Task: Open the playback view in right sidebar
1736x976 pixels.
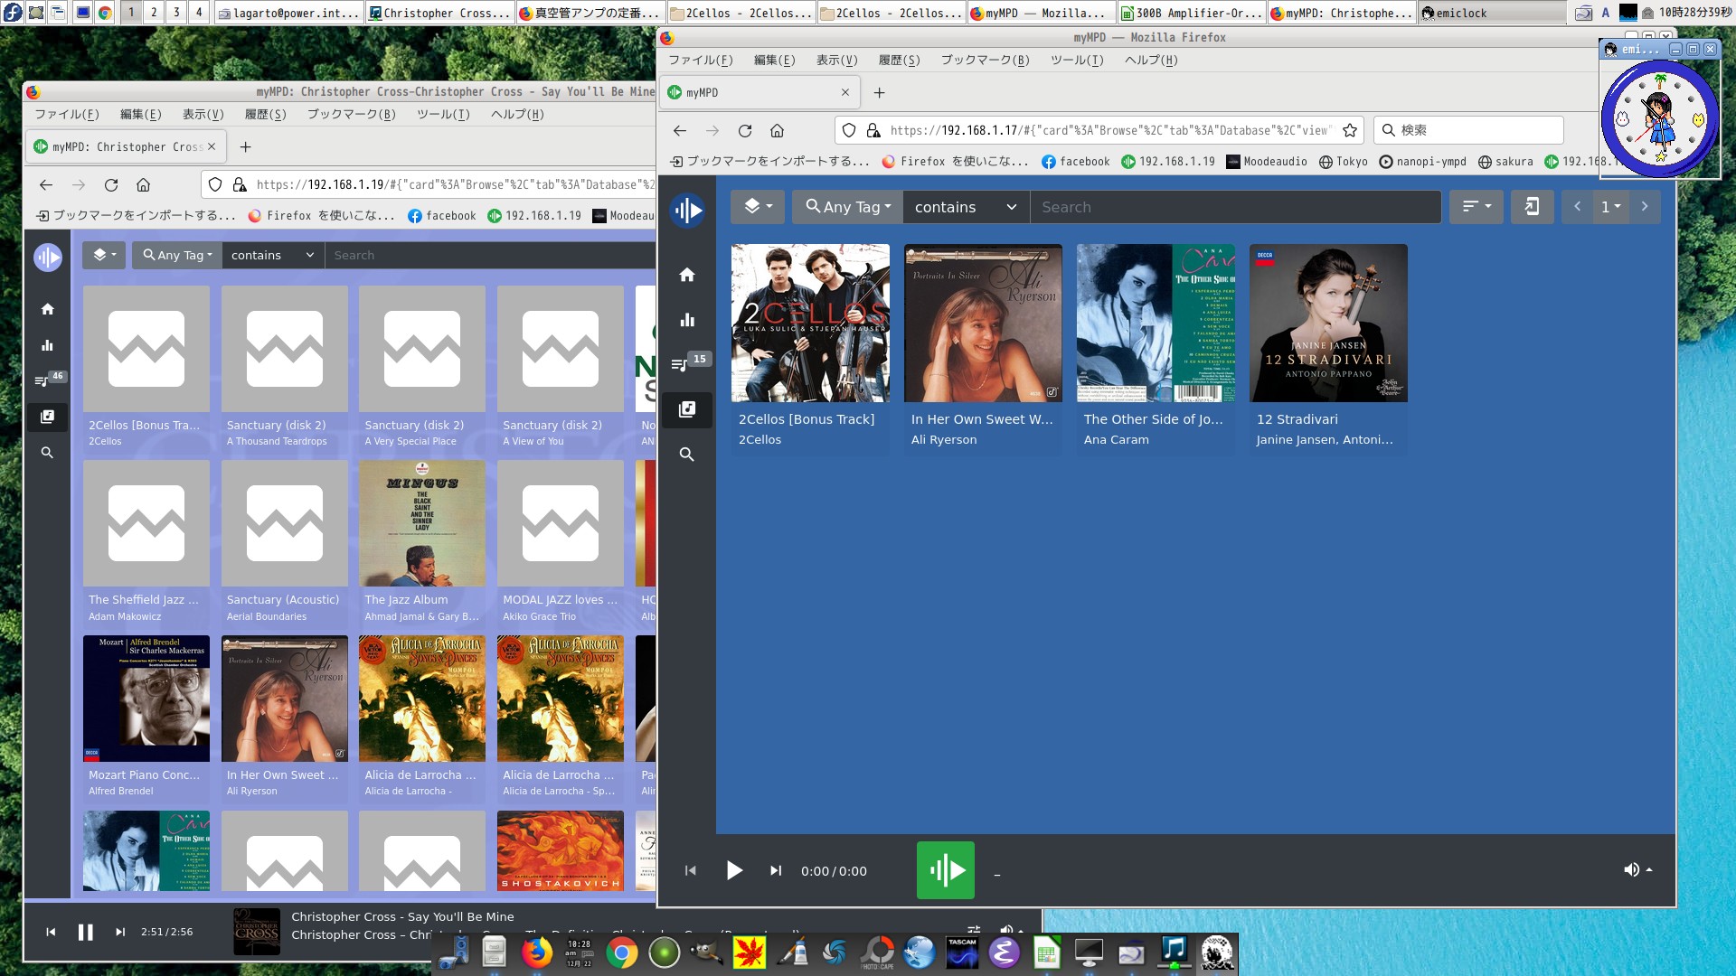Action: tap(687, 320)
